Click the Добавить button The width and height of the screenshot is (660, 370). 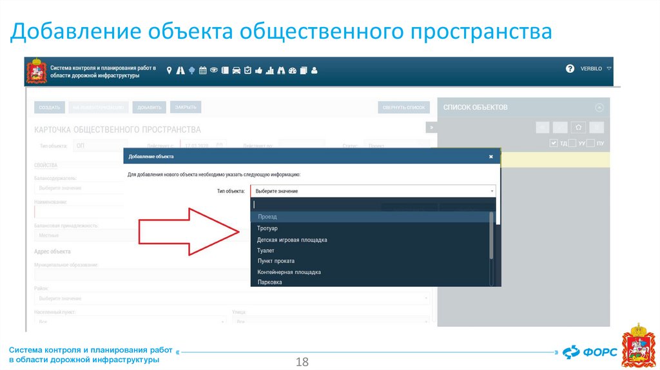click(150, 108)
